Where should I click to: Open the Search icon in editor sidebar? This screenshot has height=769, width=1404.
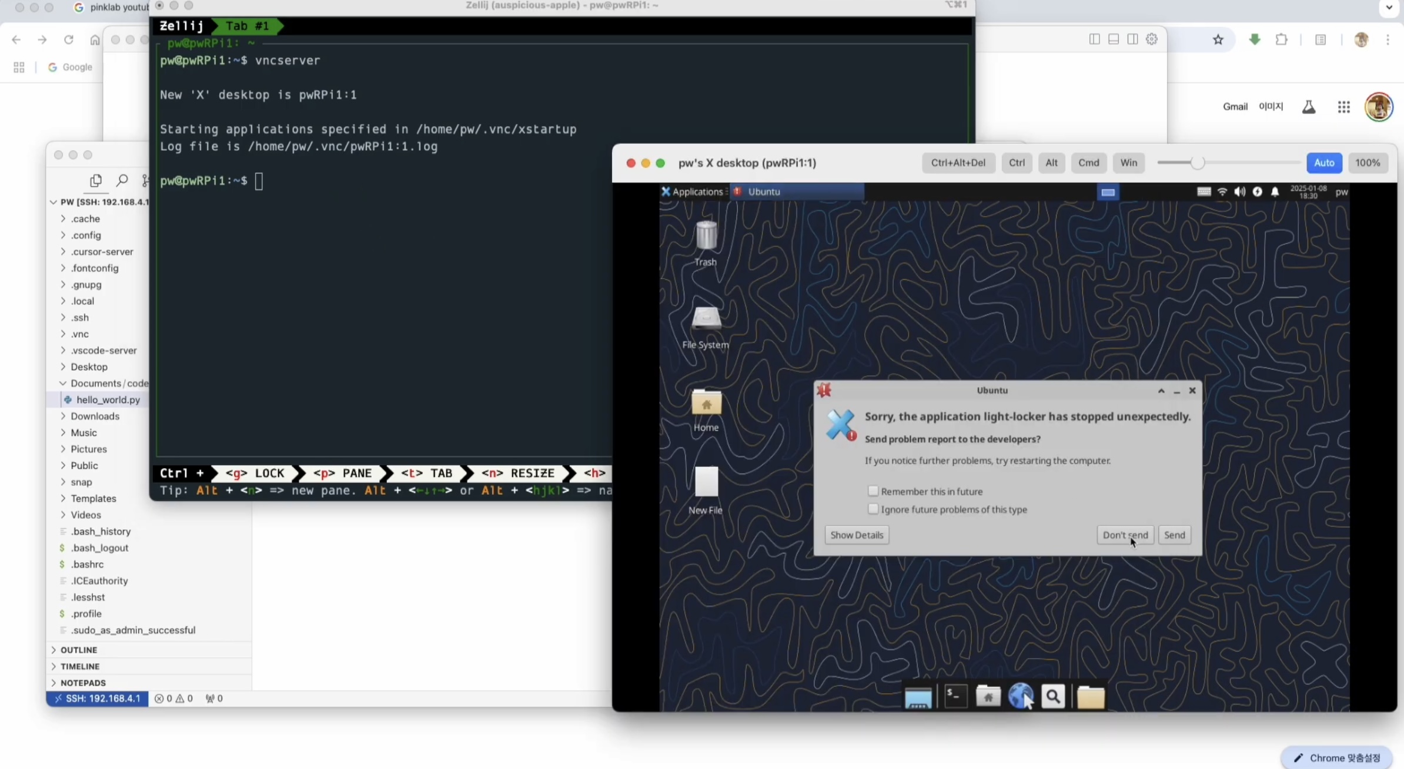click(122, 180)
